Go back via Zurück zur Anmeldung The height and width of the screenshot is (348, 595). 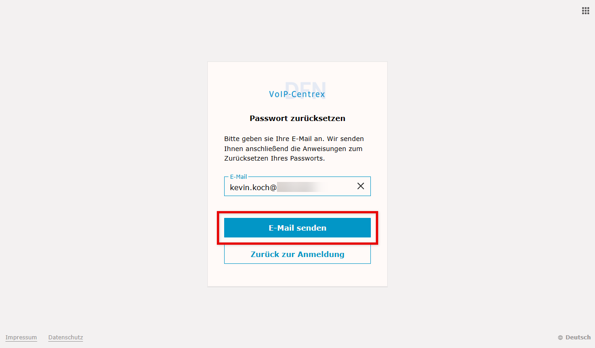(297, 254)
